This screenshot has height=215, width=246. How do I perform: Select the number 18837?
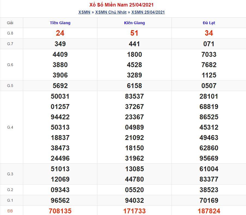pos(60,138)
